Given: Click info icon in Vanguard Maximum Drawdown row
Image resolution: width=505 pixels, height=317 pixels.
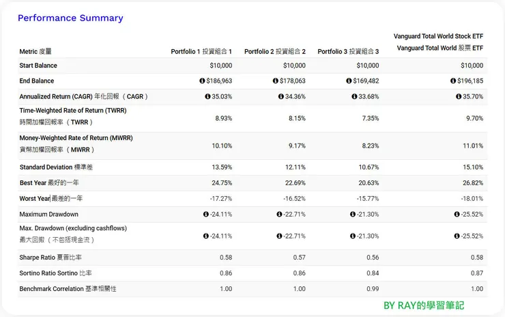Looking at the screenshot, I should tap(457, 215).
